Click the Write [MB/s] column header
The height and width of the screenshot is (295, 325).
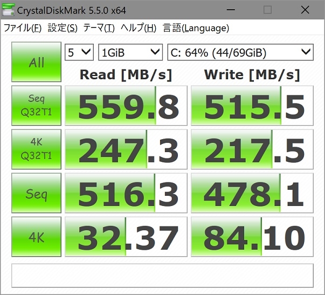(252, 74)
